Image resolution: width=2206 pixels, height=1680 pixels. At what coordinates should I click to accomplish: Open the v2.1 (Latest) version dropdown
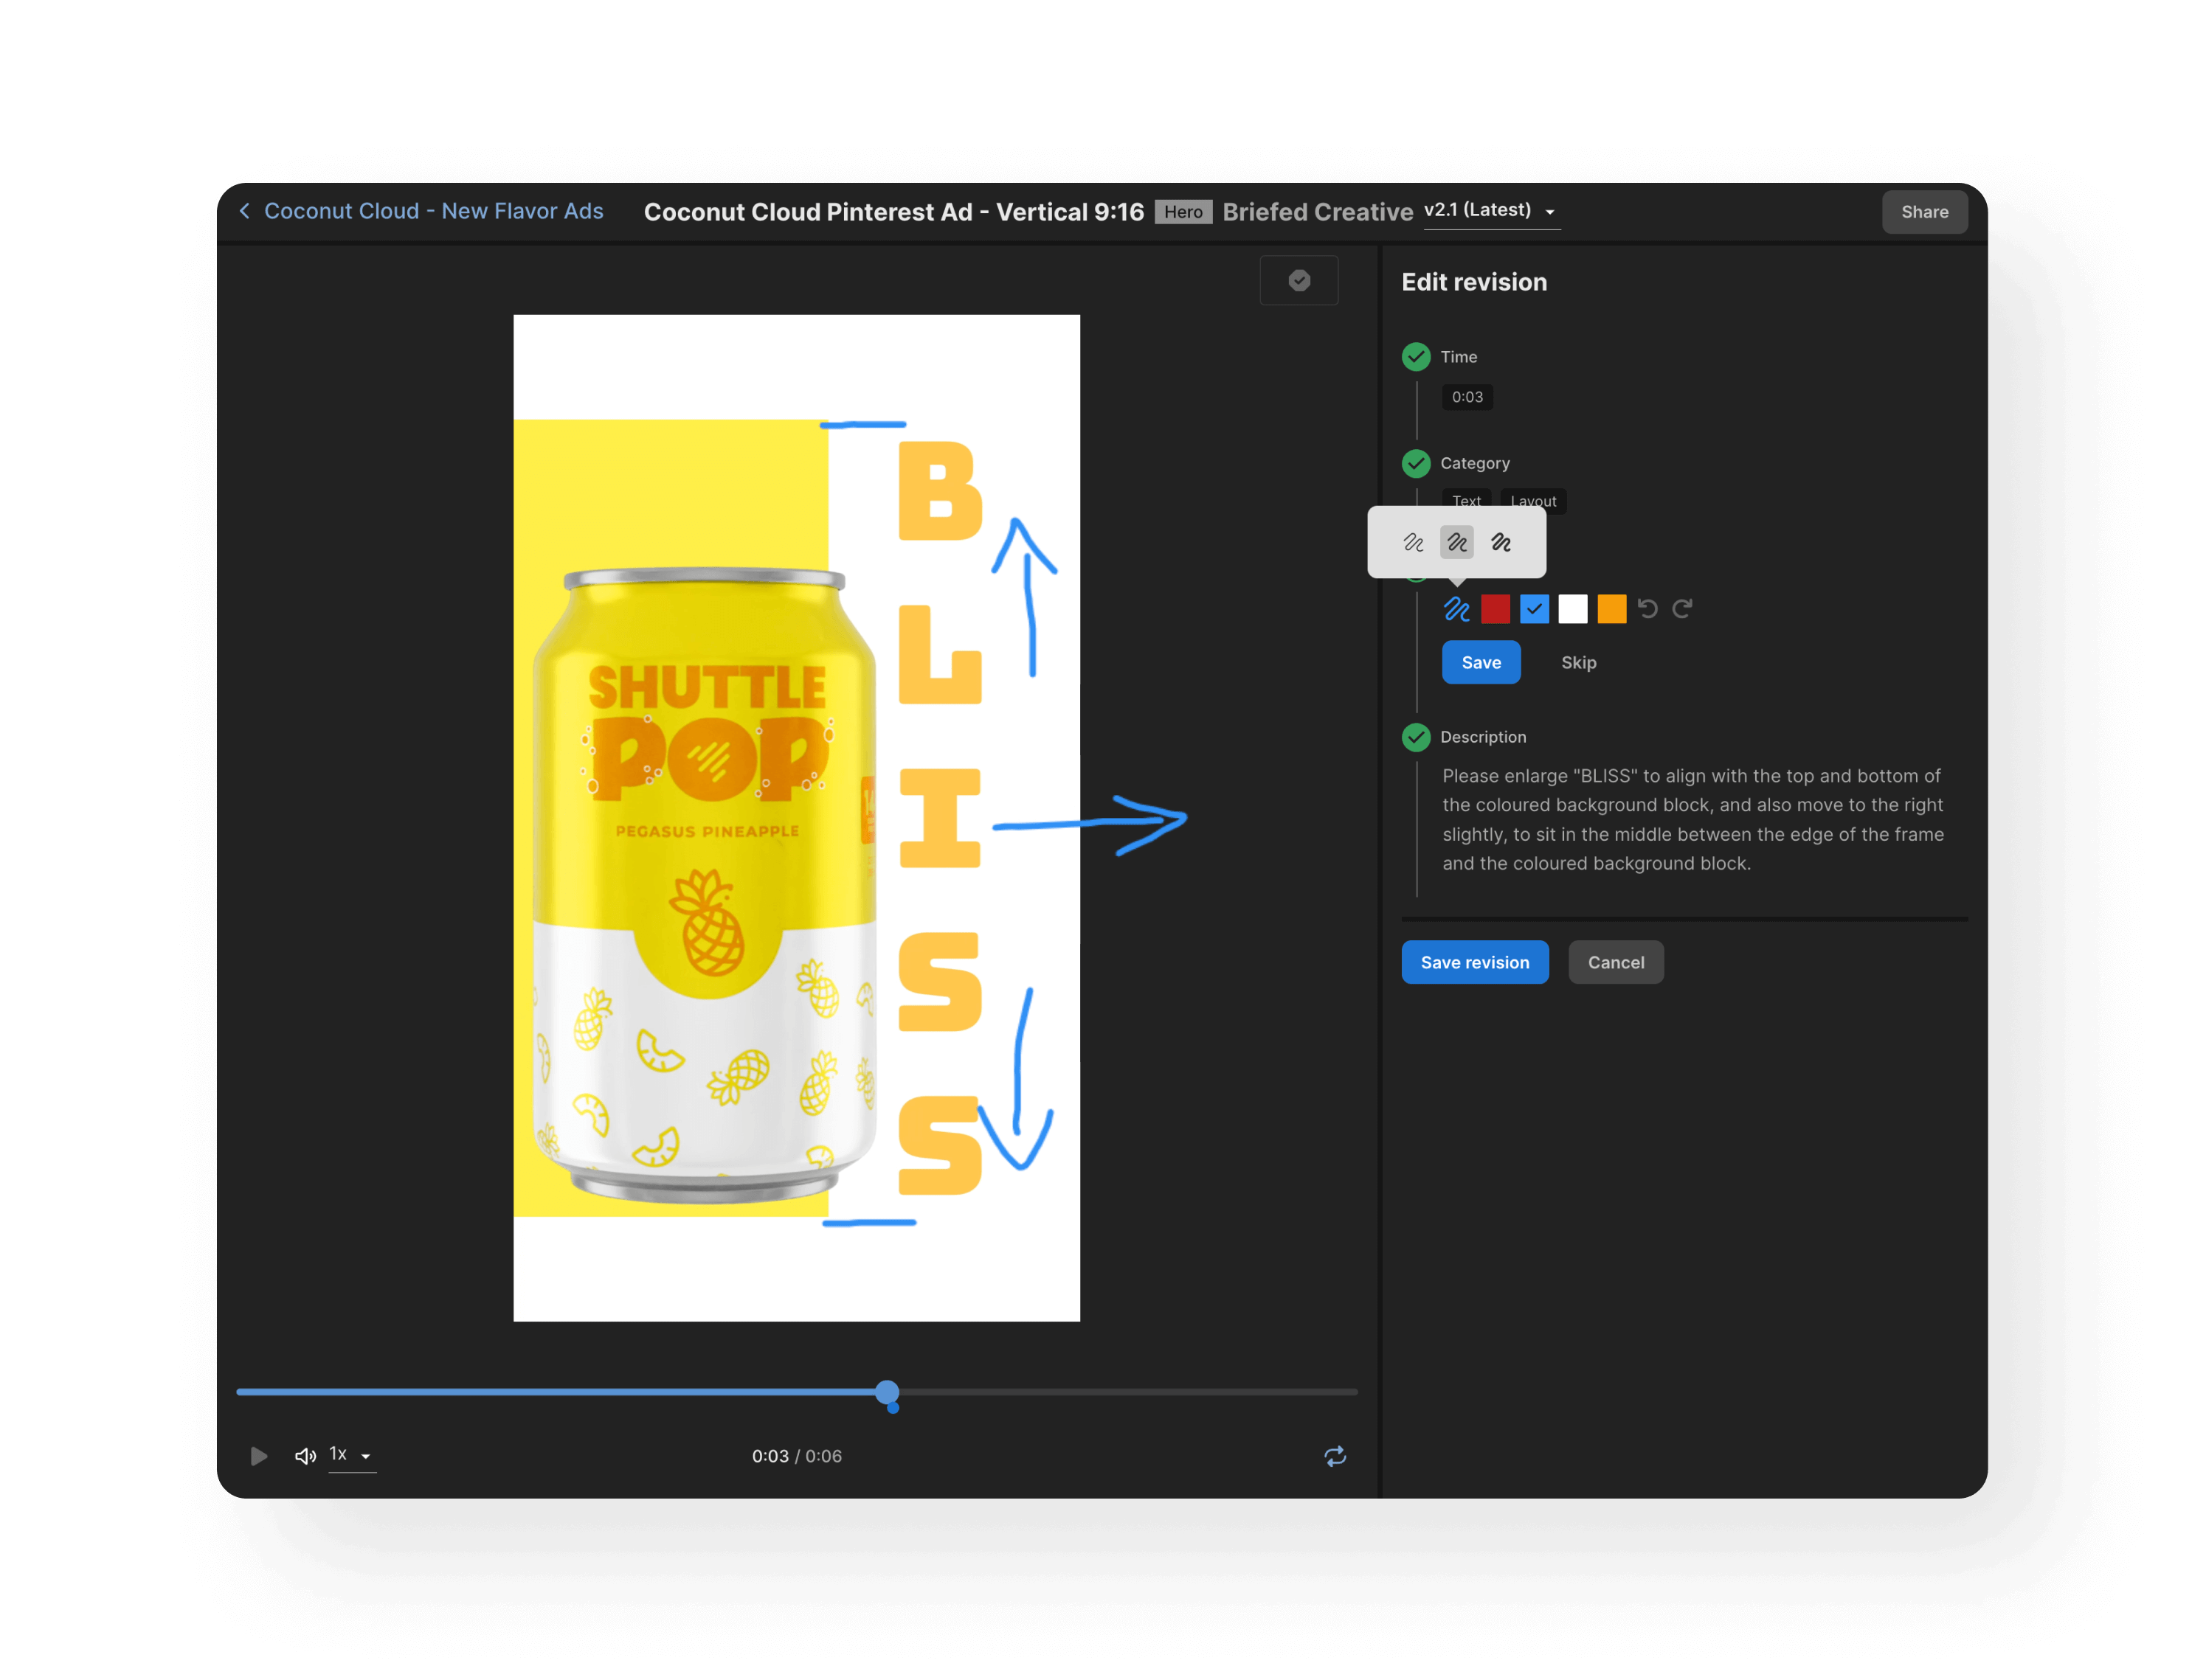tap(1490, 211)
